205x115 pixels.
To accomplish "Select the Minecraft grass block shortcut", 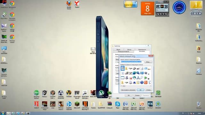I will (x=77, y=105).
